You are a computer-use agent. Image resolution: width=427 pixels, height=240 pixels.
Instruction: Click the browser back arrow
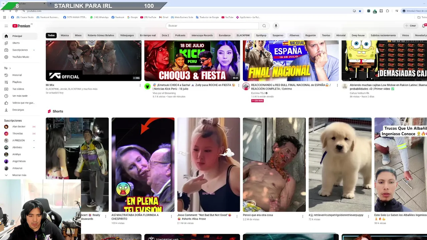4,11
